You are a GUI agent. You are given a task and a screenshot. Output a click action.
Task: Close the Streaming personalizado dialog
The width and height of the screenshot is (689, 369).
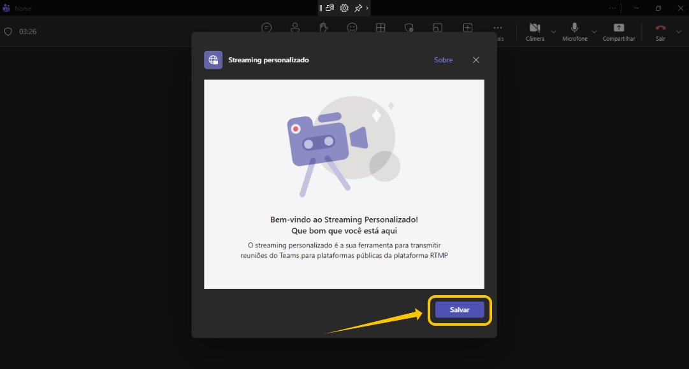476,60
